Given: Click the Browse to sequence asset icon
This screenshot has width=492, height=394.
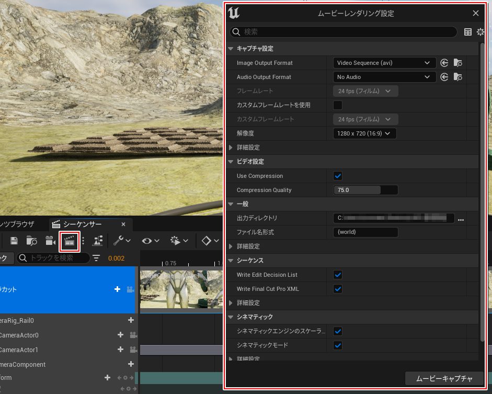Looking at the screenshot, I should (x=32, y=241).
